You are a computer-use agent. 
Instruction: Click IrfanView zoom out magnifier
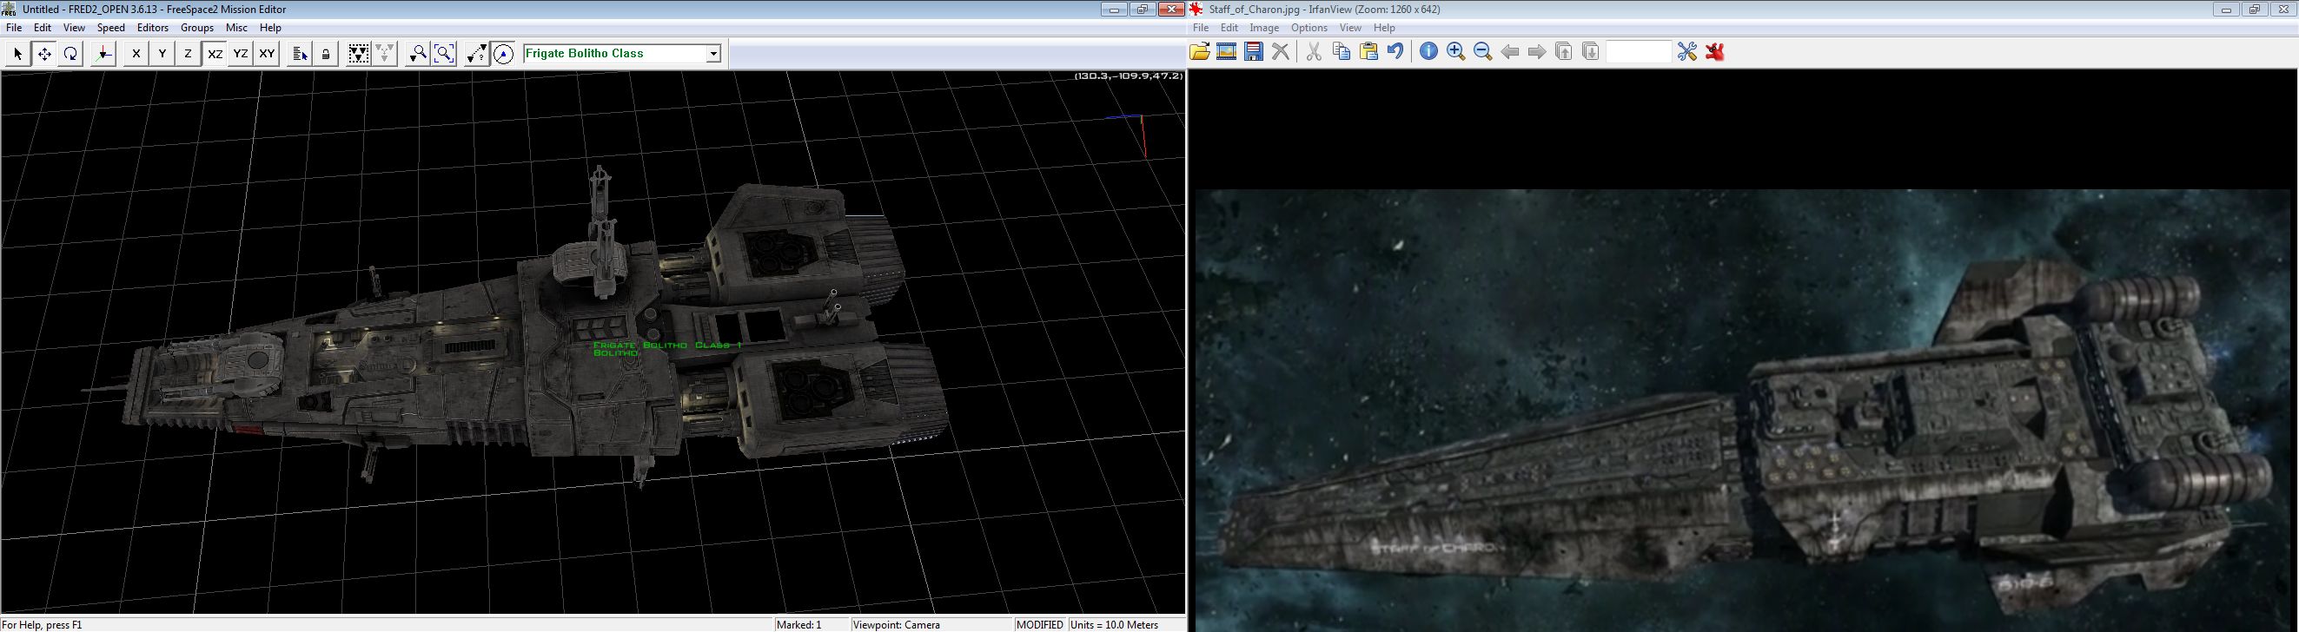click(x=1482, y=52)
